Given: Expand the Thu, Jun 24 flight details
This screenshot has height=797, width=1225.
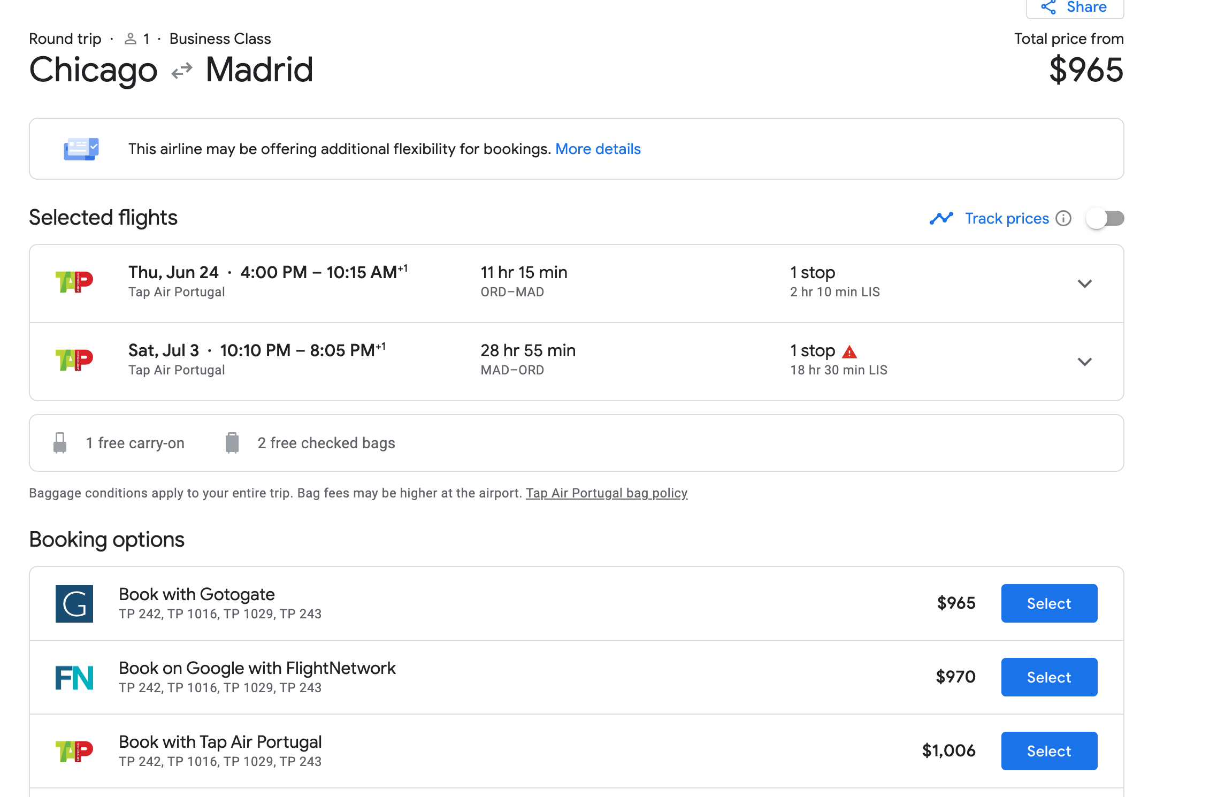Looking at the screenshot, I should pyautogui.click(x=1084, y=283).
